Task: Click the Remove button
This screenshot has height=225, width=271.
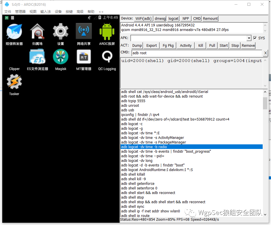Action: pyautogui.click(x=248, y=45)
